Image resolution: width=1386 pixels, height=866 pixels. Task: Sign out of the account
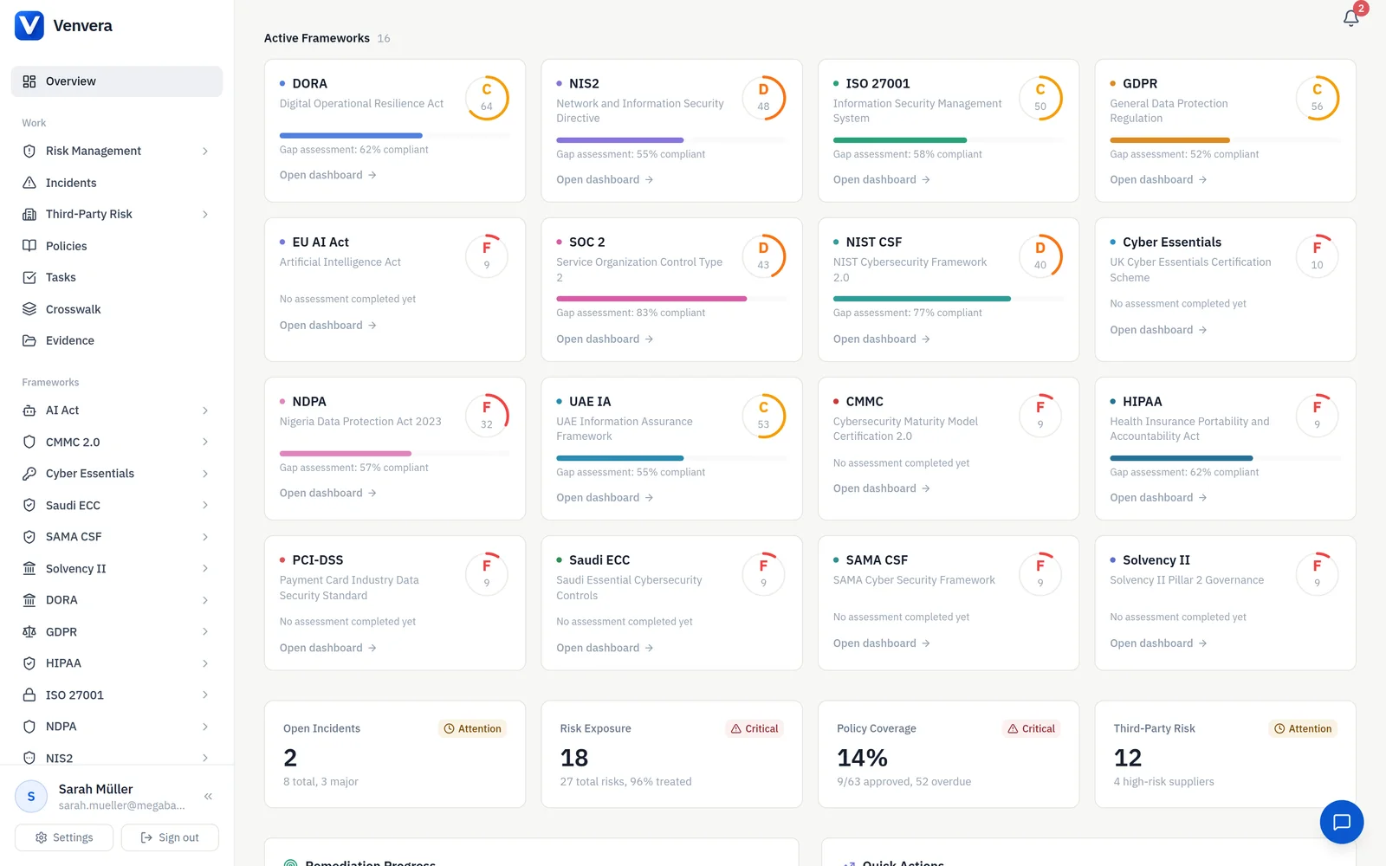pos(170,837)
